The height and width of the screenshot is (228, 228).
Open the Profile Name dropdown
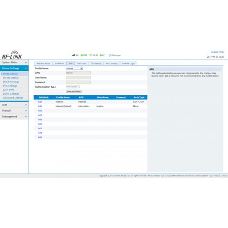pyautogui.click(x=74, y=68)
